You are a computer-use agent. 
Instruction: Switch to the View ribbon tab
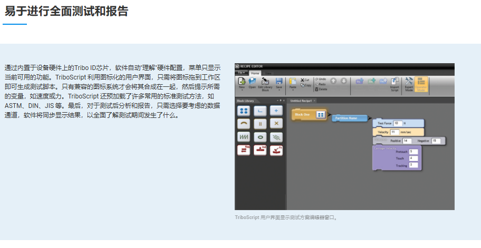[268, 73]
